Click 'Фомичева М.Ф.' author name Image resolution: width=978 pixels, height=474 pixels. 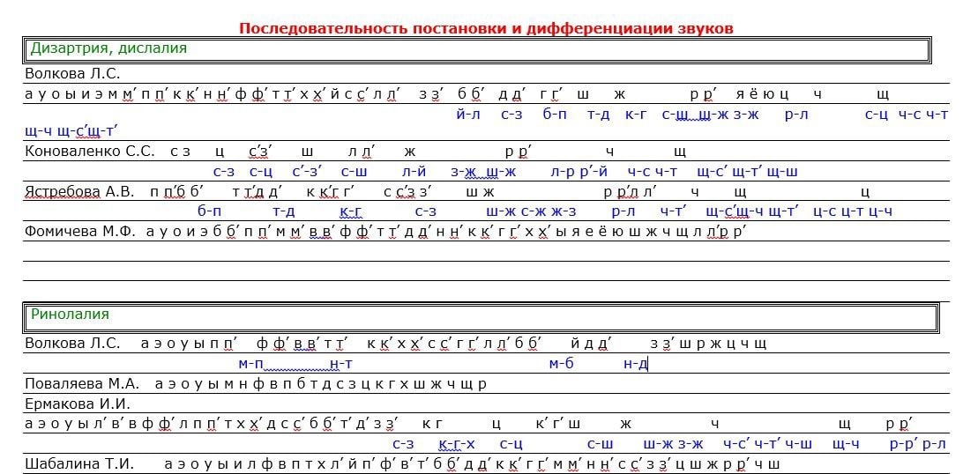tap(80, 233)
